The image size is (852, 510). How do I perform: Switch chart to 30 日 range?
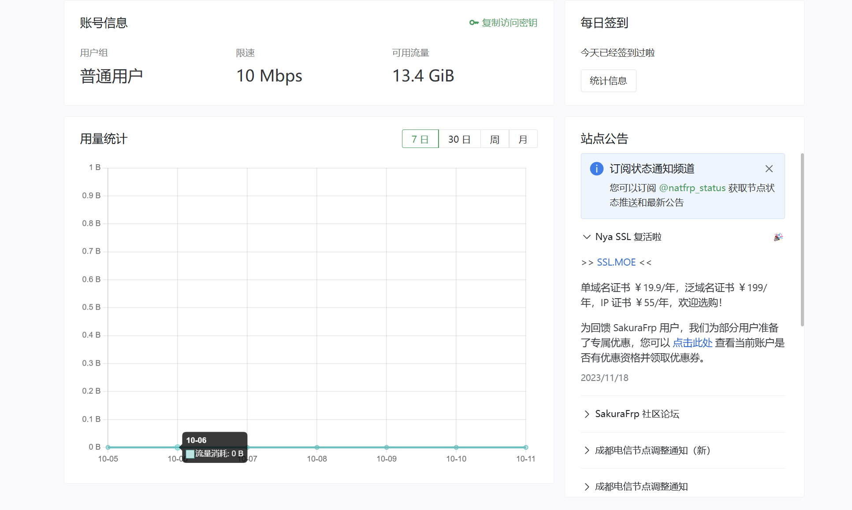pyautogui.click(x=459, y=139)
